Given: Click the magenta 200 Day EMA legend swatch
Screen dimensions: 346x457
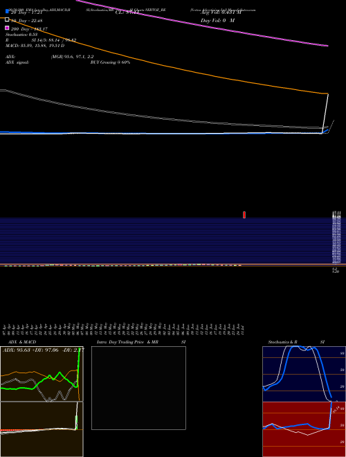Looking at the screenshot, I should point(7,28).
